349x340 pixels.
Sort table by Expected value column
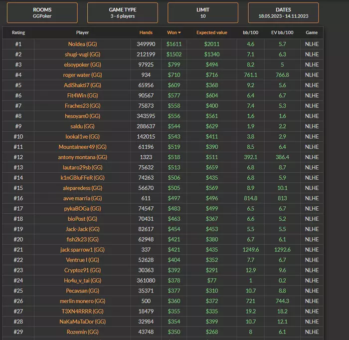coord(212,32)
